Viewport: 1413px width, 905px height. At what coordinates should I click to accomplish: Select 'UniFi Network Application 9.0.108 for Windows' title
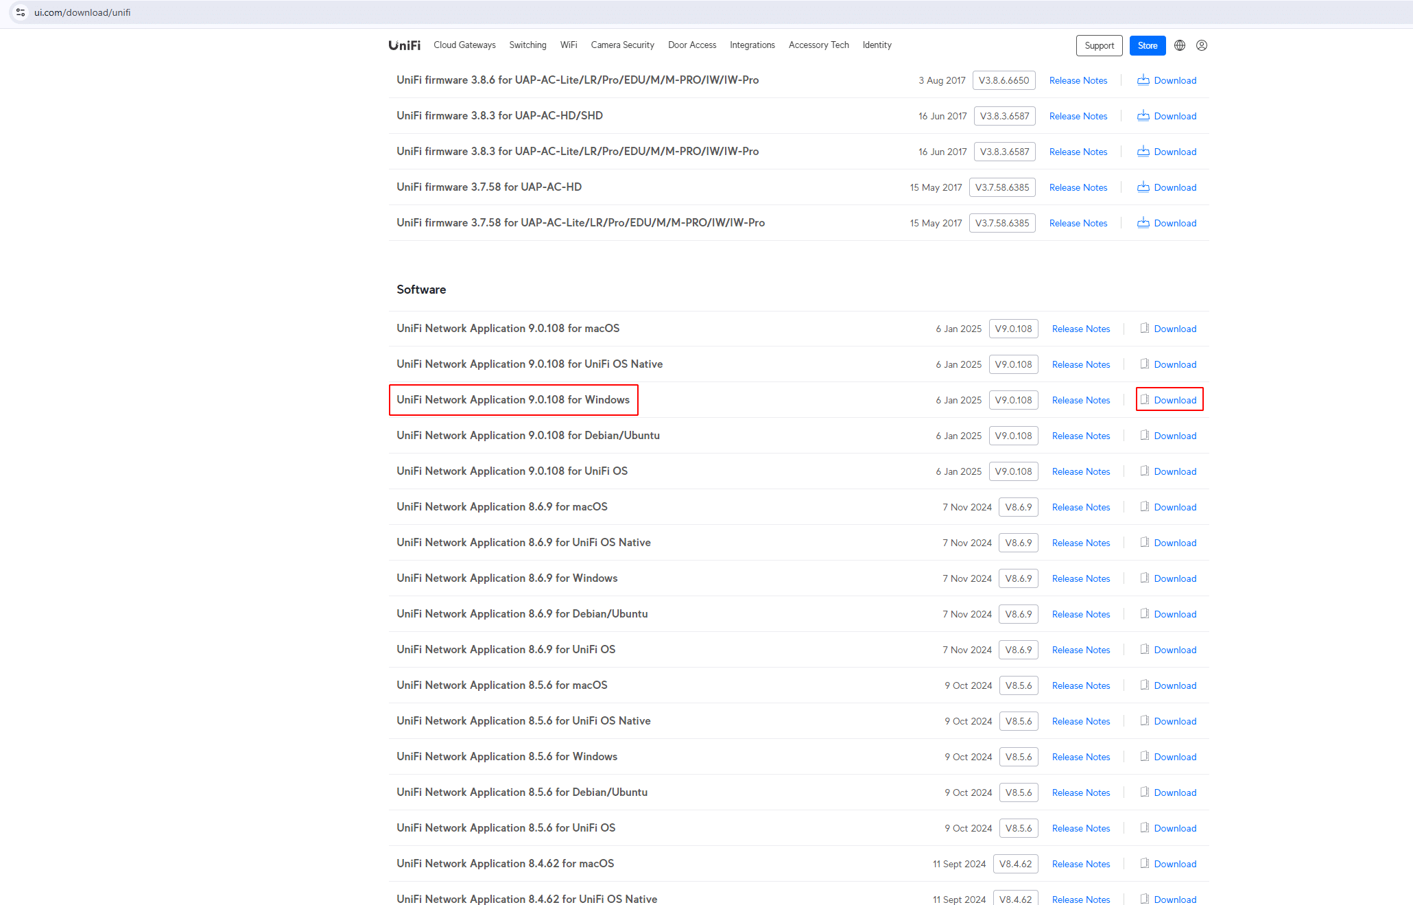513,400
